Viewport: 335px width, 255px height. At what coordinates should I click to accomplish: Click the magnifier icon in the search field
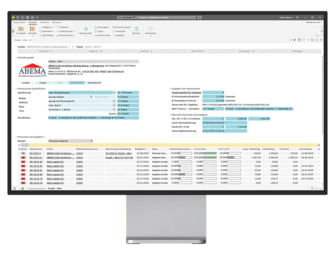click(x=120, y=17)
